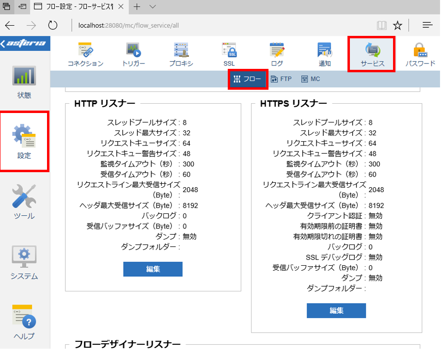Select 設定 in the sidebar

pos(24,142)
